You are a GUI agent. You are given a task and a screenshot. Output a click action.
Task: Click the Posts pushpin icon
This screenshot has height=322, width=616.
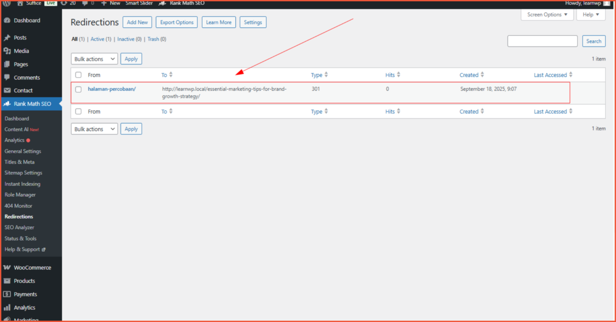[7, 37]
